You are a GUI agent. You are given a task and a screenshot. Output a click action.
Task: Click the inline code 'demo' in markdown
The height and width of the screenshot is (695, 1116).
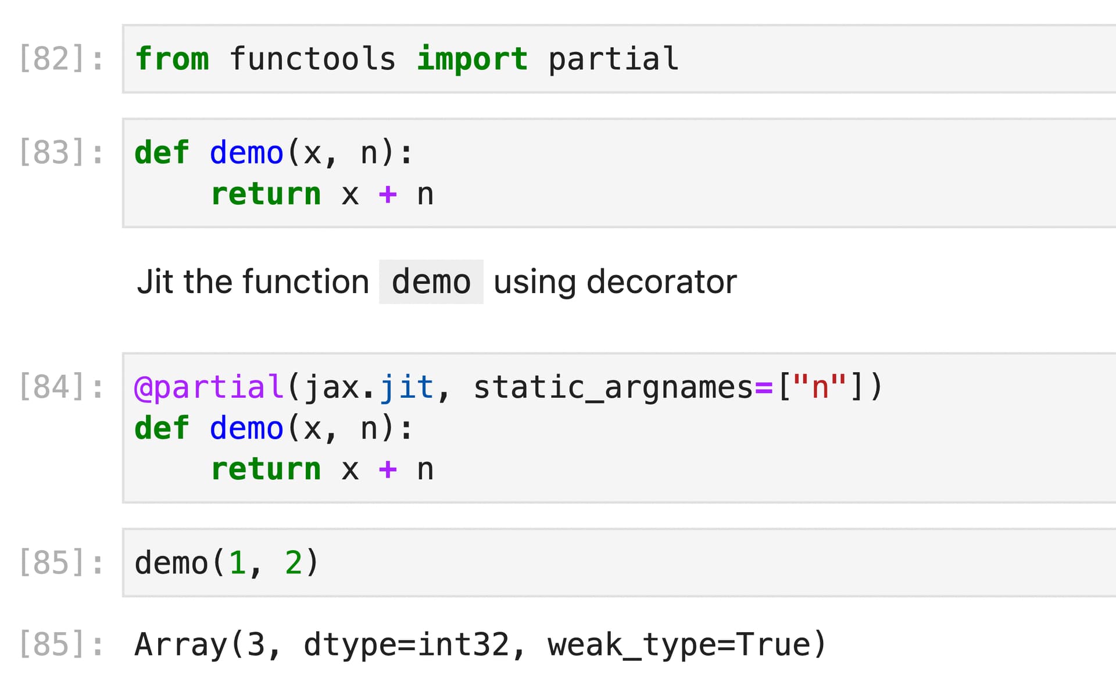[x=431, y=282]
